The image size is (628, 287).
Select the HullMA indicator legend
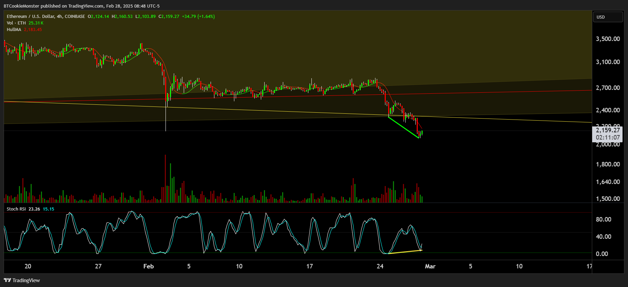[x=14, y=30]
